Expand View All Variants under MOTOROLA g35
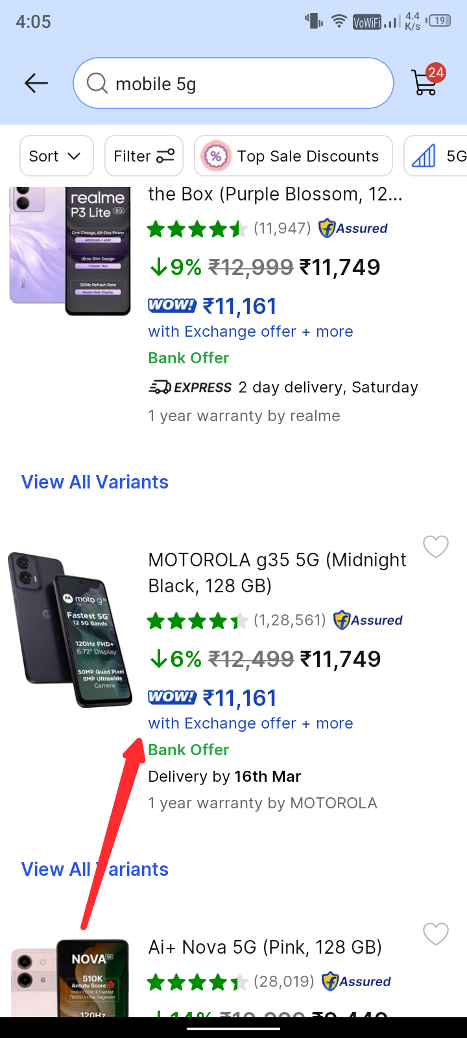This screenshot has height=1038, width=467. pyautogui.click(x=95, y=869)
